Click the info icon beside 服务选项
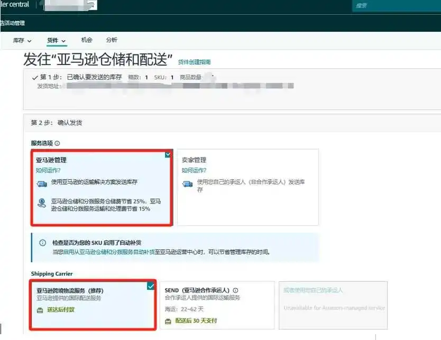The width and height of the screenshot is (441, 340). click(58, 143)
